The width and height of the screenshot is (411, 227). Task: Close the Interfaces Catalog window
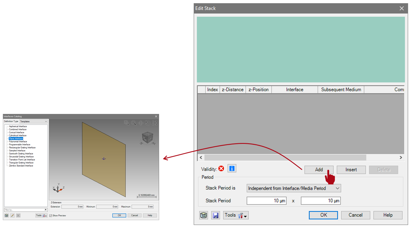click(x=156, y=116)
